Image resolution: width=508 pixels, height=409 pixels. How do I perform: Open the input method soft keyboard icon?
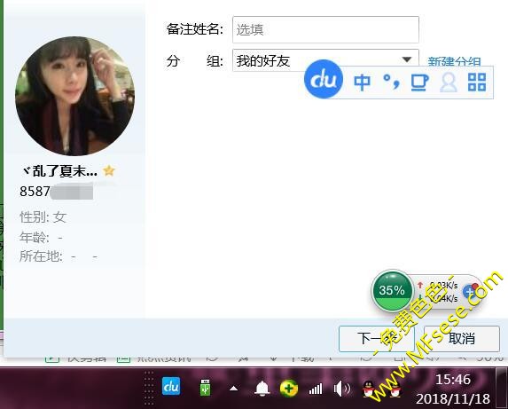tap(419, 83)
